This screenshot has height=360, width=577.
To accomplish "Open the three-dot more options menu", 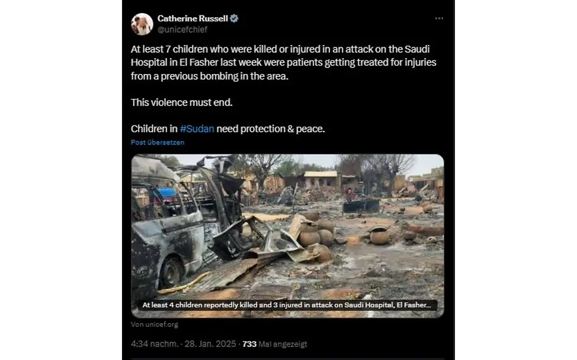I will tap(438, 18).
